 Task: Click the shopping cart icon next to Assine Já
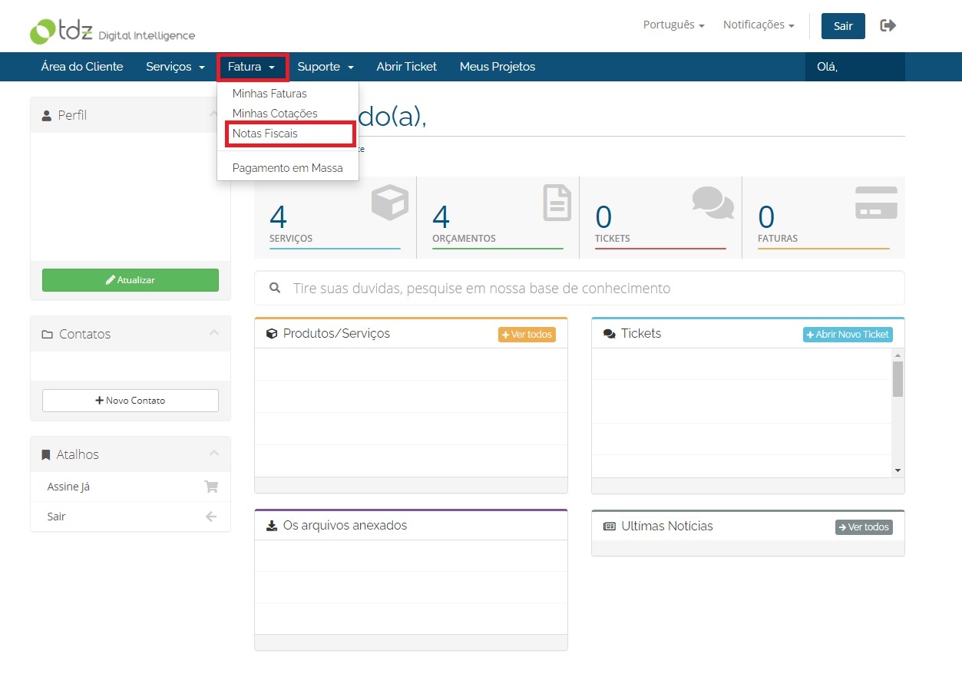point(211,487)
